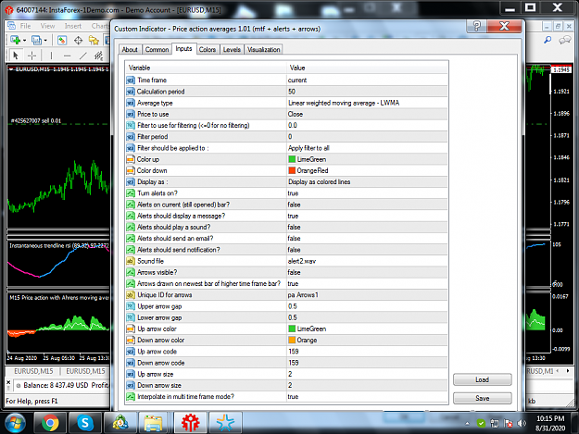
Task: Select the horizontal line drawing tool
Action: tap(67, 56)
